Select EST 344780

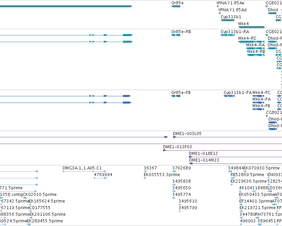coord(241,218)
